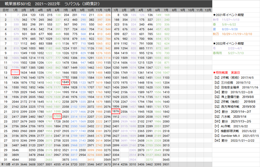
Task: Click the 【W】節分 2020/1/14～2/7 entry
Action: click(x=233, y=112)
